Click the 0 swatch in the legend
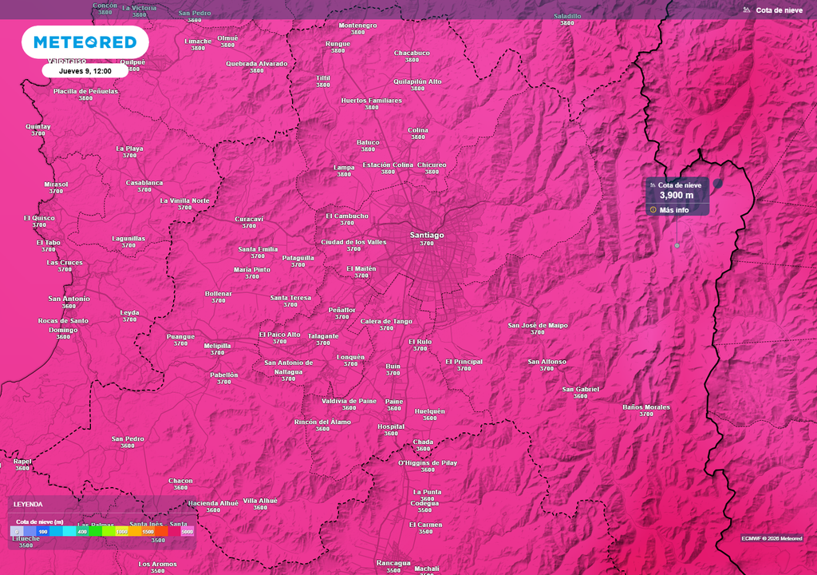This screenshot has height=575, width=817. tap(17, 531)
